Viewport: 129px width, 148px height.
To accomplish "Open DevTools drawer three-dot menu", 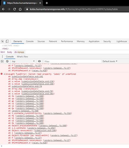I will (x=2, y=57).
